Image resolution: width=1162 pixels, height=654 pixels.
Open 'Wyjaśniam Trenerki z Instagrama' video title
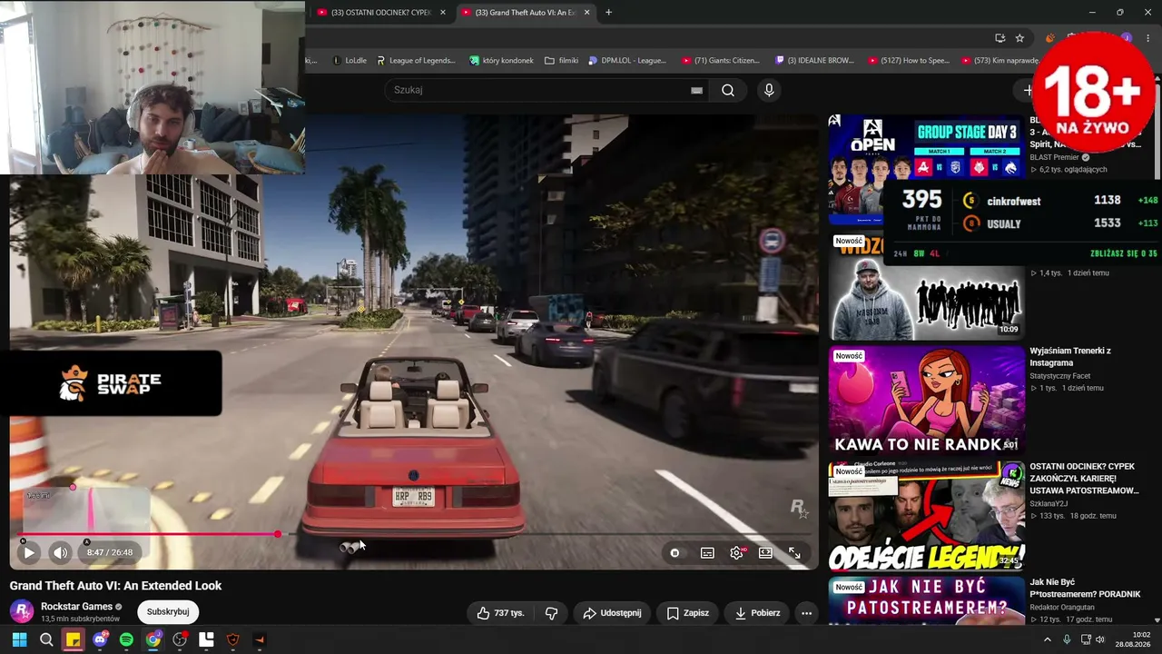click(1070, 357)
